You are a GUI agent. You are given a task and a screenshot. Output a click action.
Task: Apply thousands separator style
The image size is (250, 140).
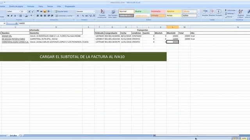coord(86,16)
